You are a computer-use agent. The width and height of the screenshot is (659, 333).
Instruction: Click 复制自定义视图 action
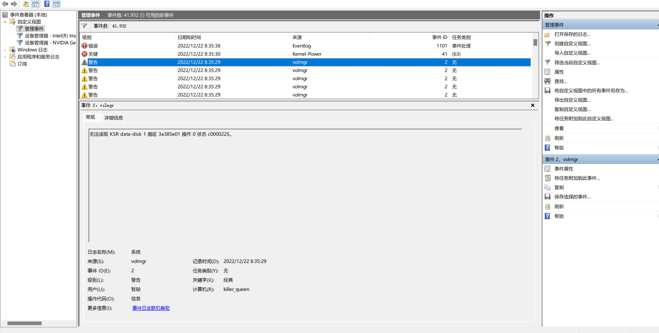coord(572,109)
